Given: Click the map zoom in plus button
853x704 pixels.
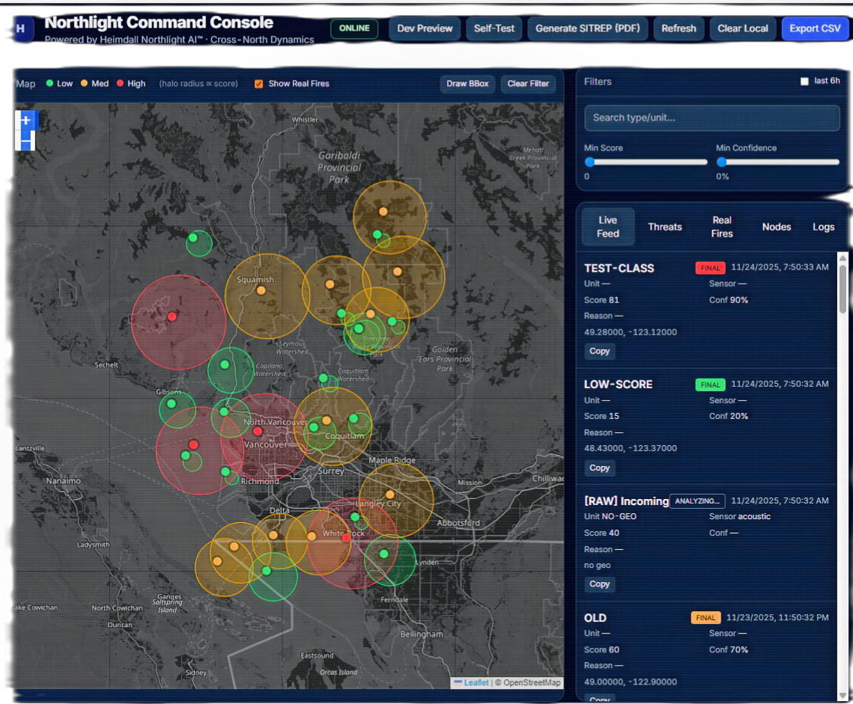Looking at the screenshot, I should click(x=26, y=120).
